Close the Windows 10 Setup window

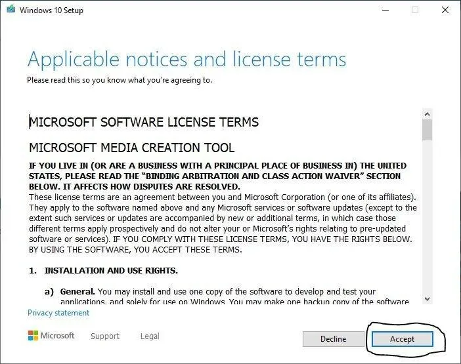click(445, 10)
